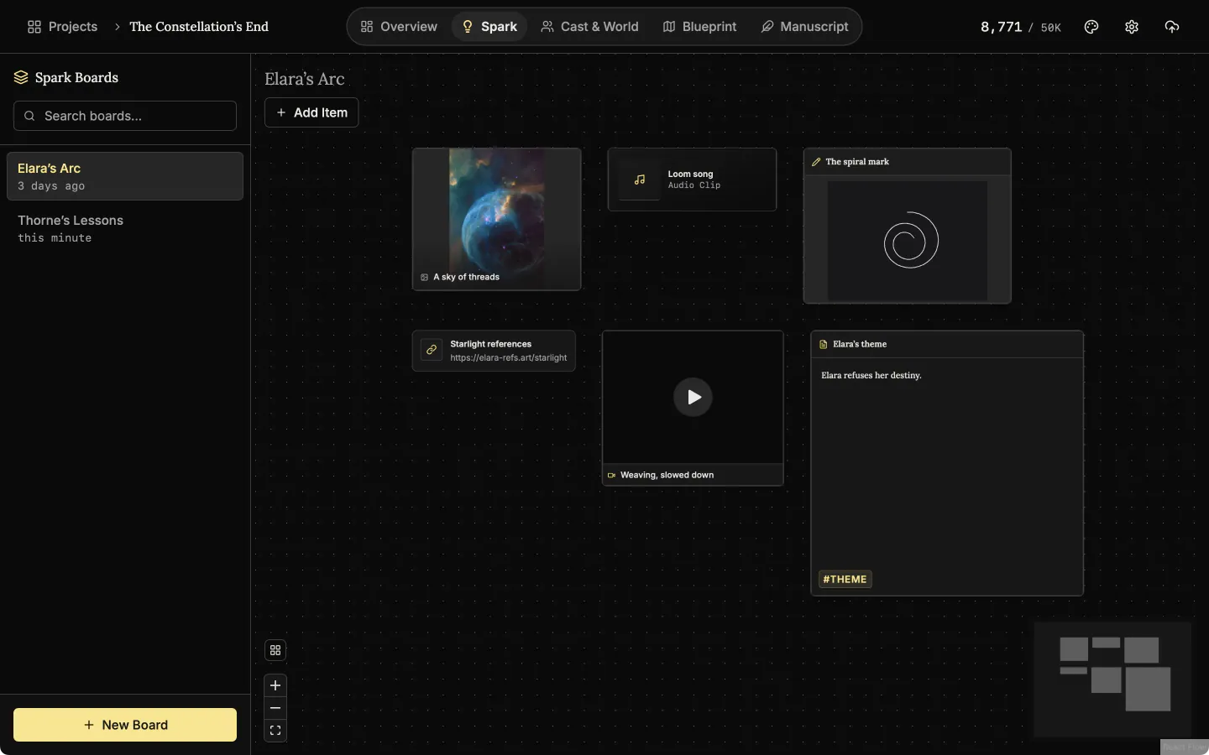The width and height of the screenshot is (1209, 755).
Task: Open the Manuscript tab
Action: 805,27
